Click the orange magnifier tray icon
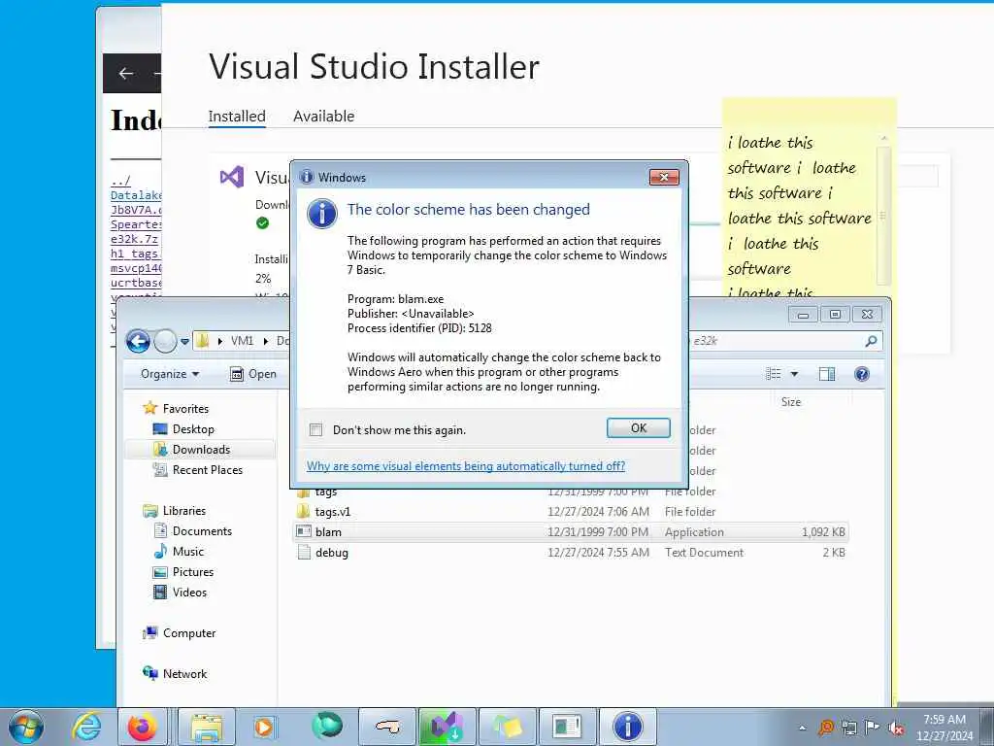The image size is (994, 746). pyautogui.click(x=826, y=728)
